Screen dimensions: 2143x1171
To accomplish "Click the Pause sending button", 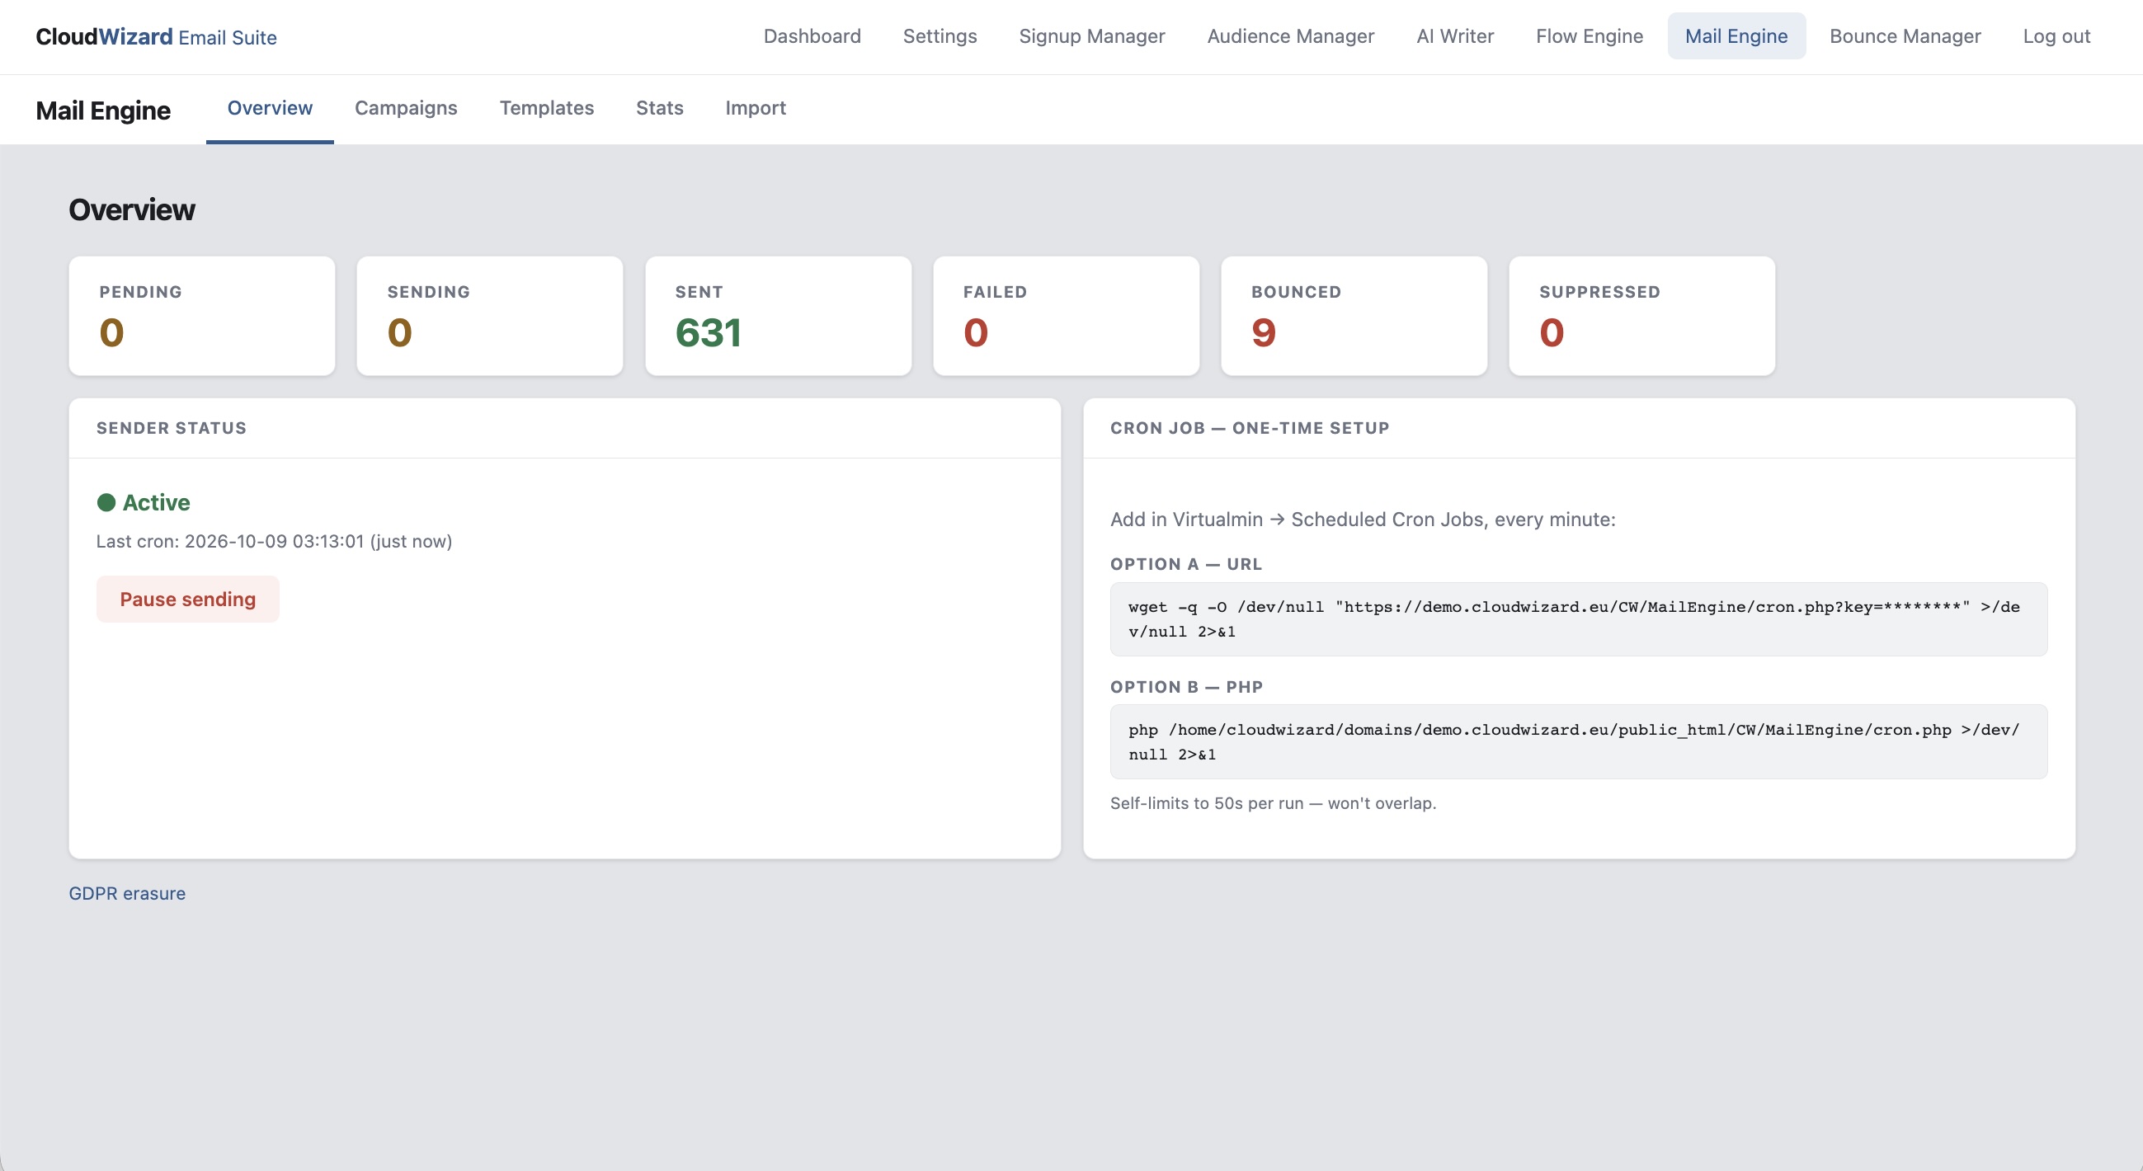I will coord(188,599).
